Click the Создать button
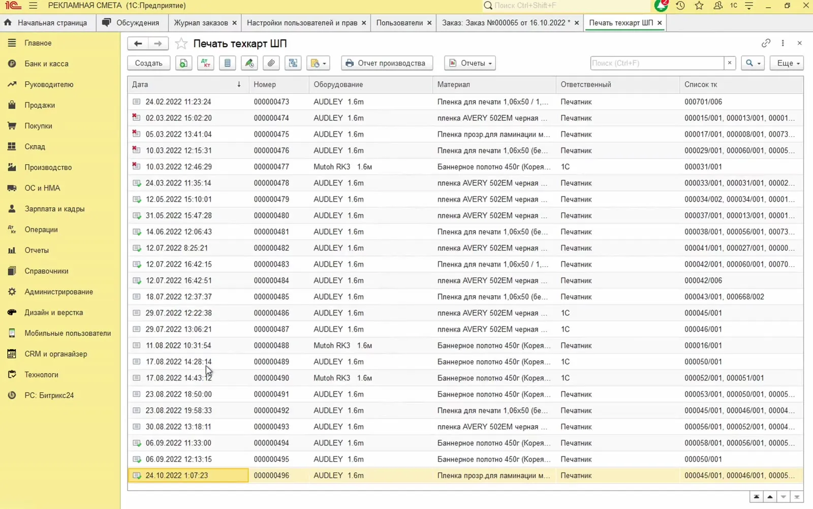Image resolution: width=813 pixels, height=509 pixels. click(148, 63)
